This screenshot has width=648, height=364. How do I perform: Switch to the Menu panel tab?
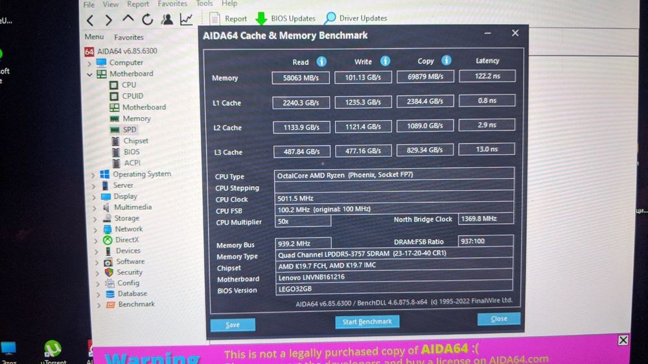tap(94, 37)
